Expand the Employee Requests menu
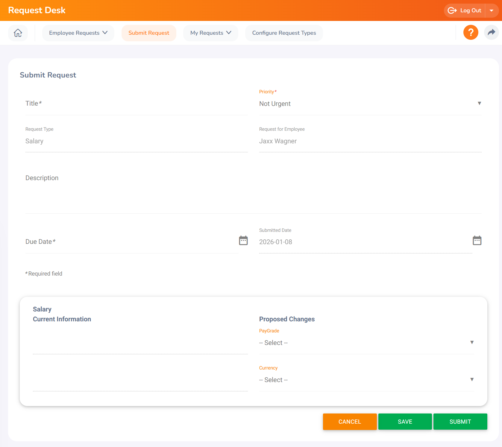 pos(78,33)
